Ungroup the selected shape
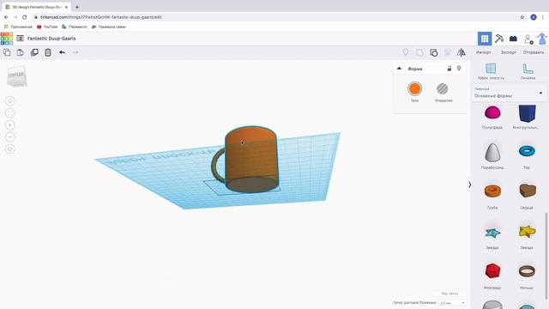This screenshot has height=309, width=549. [x=434, y=52]
